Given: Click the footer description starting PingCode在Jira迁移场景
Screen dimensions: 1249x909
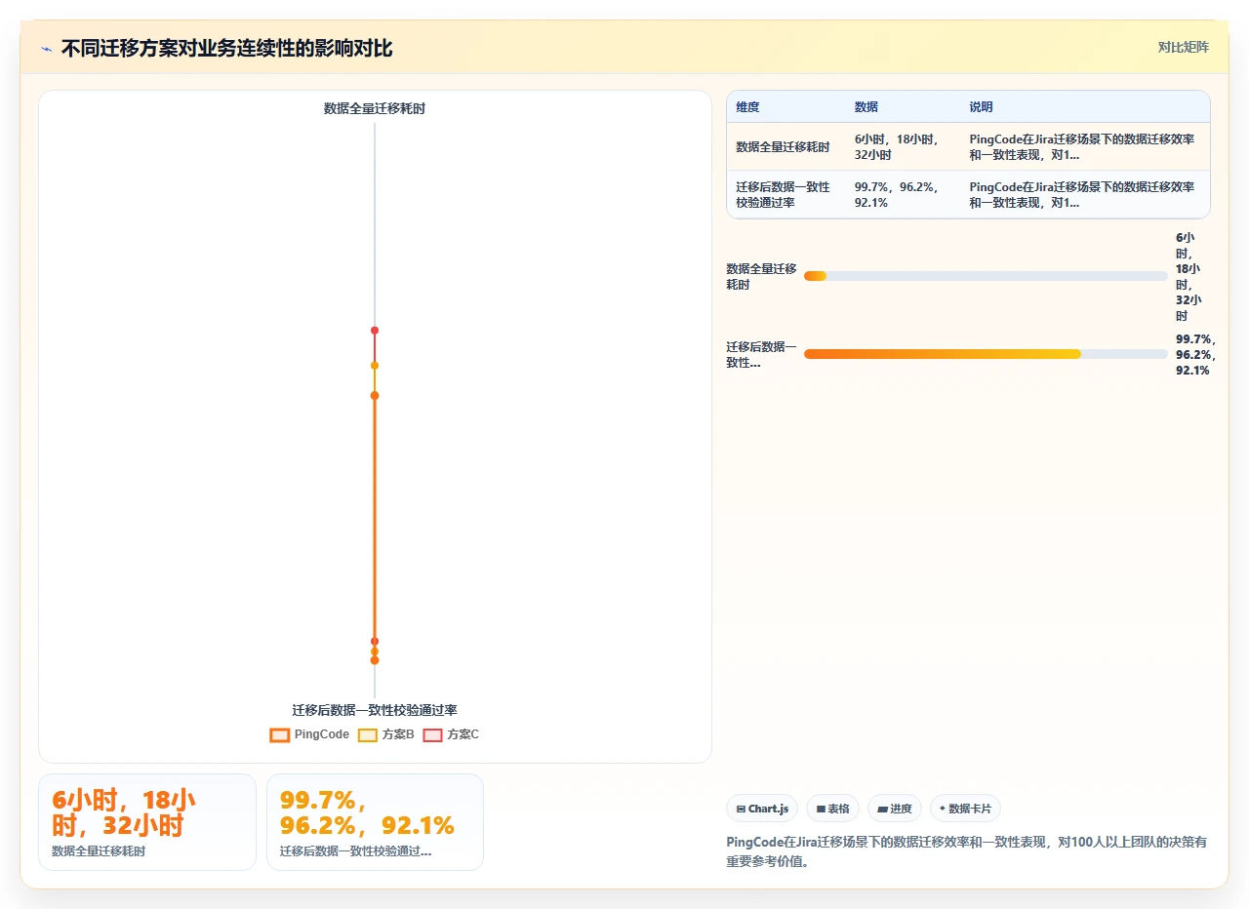Looking at the screenshot, I should [967, 851].
